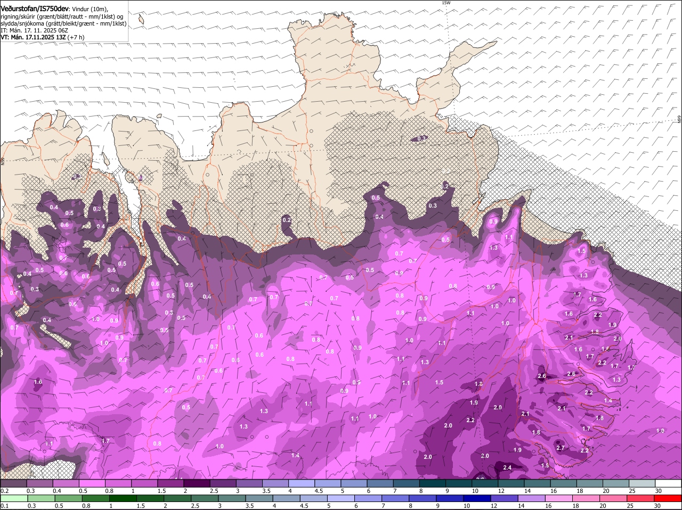Pick the lower rain scale swatch between 0.1 and 0.3
Screen dimensions: 682x510
[x=13, y=498]
